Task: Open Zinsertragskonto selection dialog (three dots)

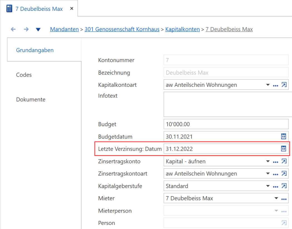Action: pos(276,162)
